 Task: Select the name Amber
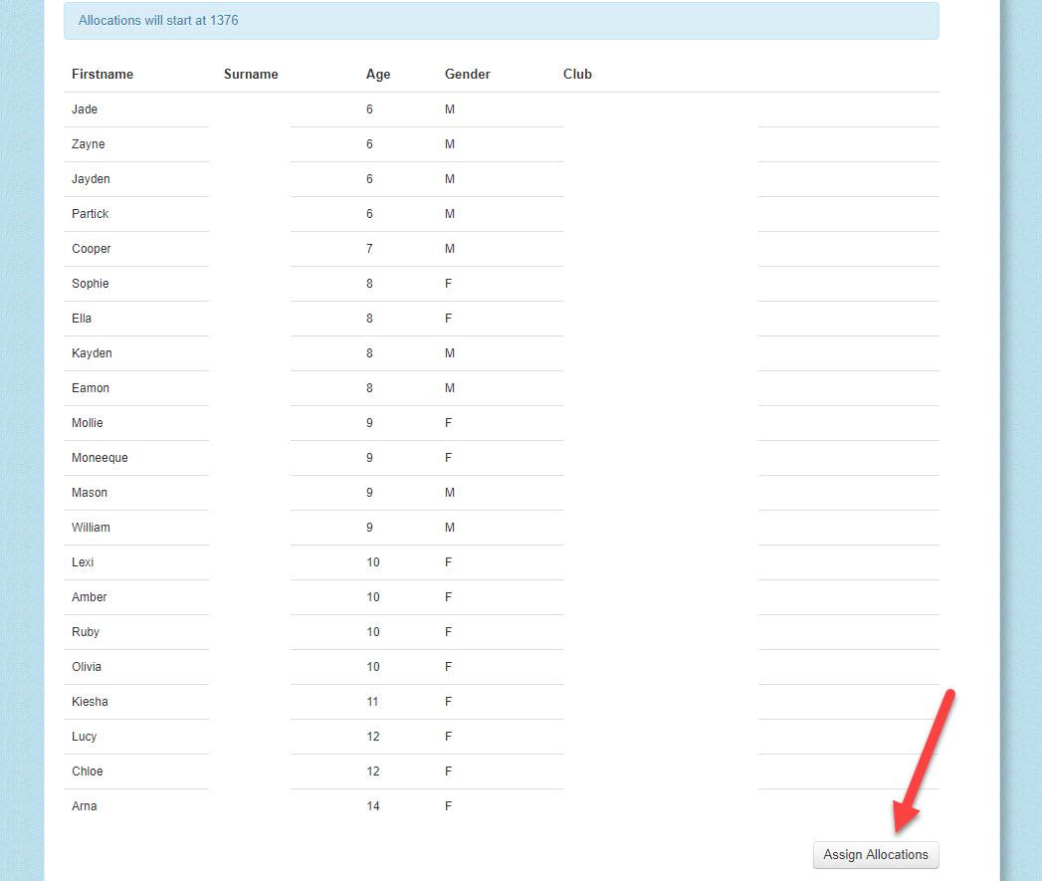click(x=89, y=596)
